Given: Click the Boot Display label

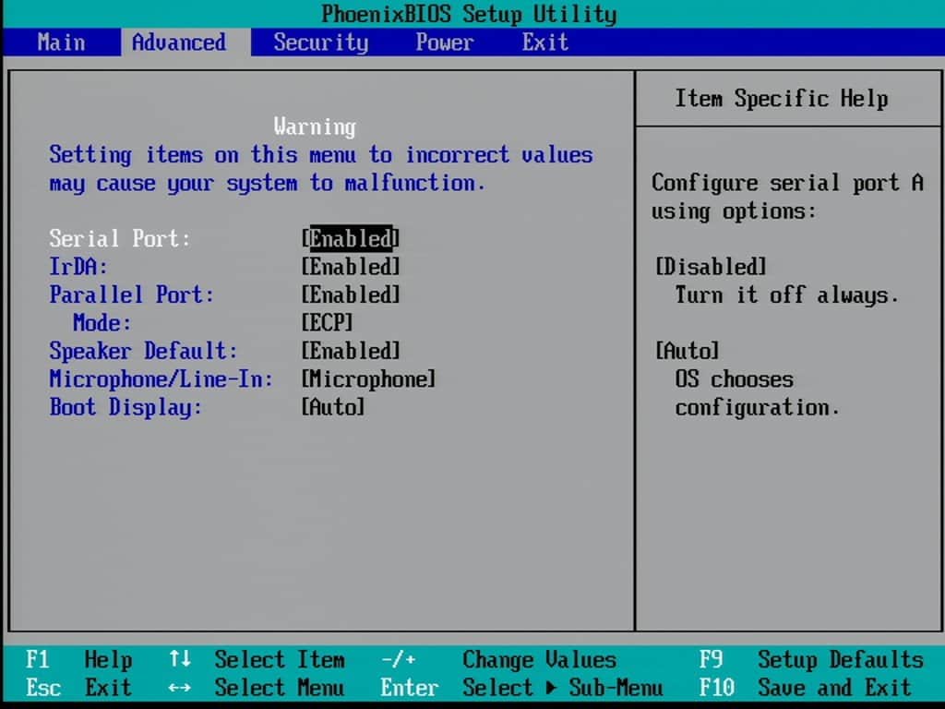Looking at the screenshot, I should (126, 407).
